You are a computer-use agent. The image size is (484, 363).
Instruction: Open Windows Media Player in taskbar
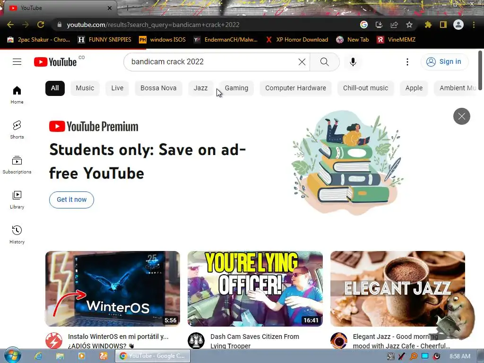click(82, 356)
